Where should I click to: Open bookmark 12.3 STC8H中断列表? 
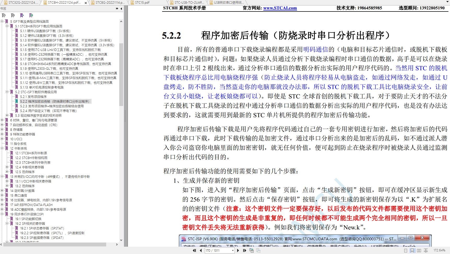[33, 162]
